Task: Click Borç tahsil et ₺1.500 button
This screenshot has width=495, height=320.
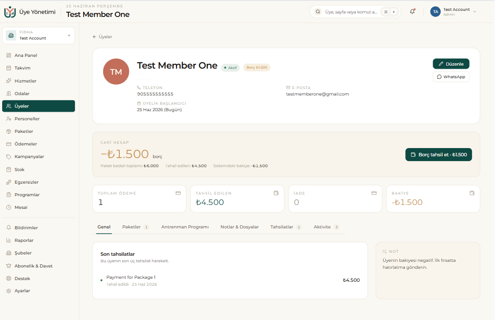Action: click(x=438, y=155)
